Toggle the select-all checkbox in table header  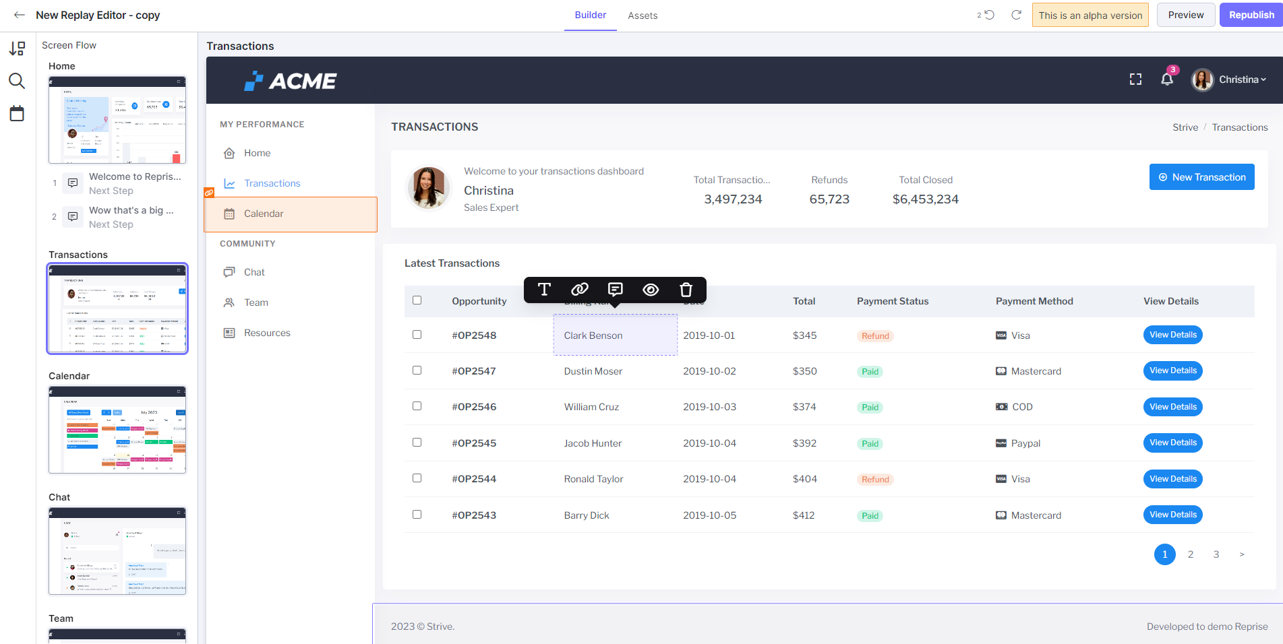pos(417,300)
